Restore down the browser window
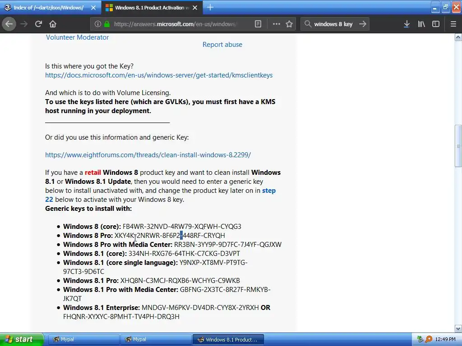Viewport: 462px width, 346px height. 445,8
